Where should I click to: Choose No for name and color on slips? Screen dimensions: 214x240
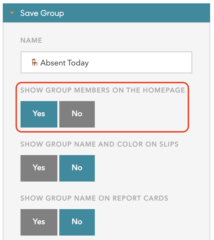pos(77,168)
